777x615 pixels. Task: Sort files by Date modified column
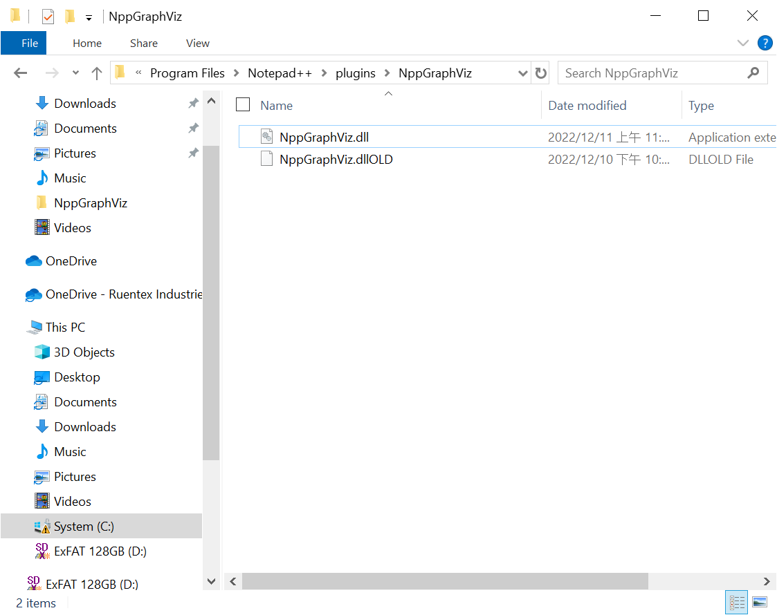coord(587,106)
